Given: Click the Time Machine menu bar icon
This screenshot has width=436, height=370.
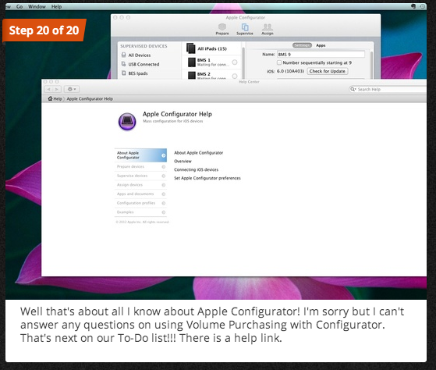Looking at the screenshot, I should [423, 6].
